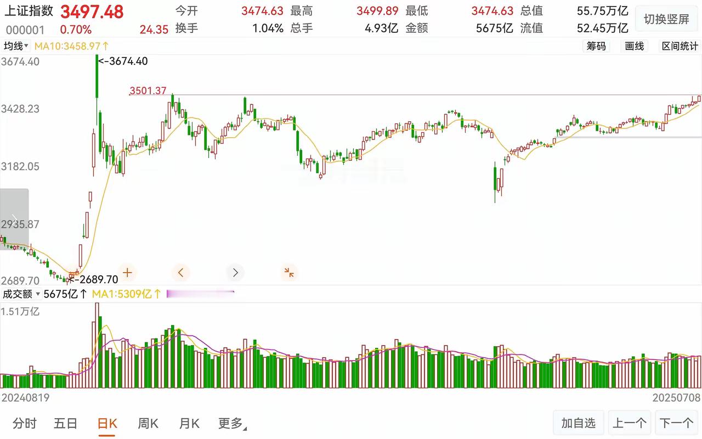The height and width of the screenshot is (439, 702).
Task: Click the end date 20250708
Action: (676, 397)
